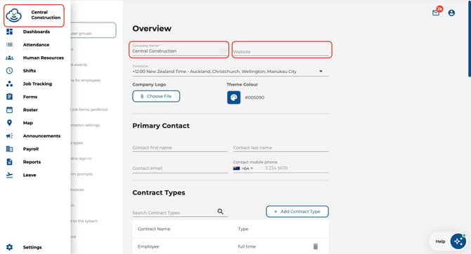Go to Attendance in sidebar
This screenshot has height=254, width=471.
point(36,45)
